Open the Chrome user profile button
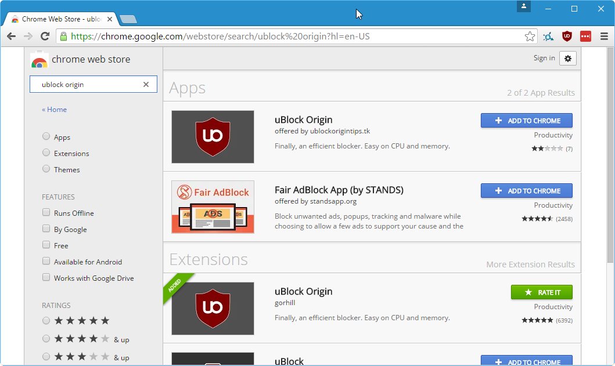Viewport: 615px width, 366px height. coord(524,6)
